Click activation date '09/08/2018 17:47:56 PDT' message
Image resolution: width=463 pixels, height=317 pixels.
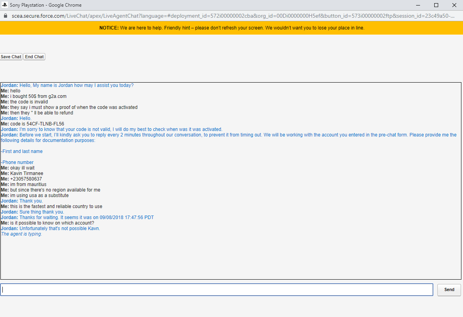coord(77,217)
